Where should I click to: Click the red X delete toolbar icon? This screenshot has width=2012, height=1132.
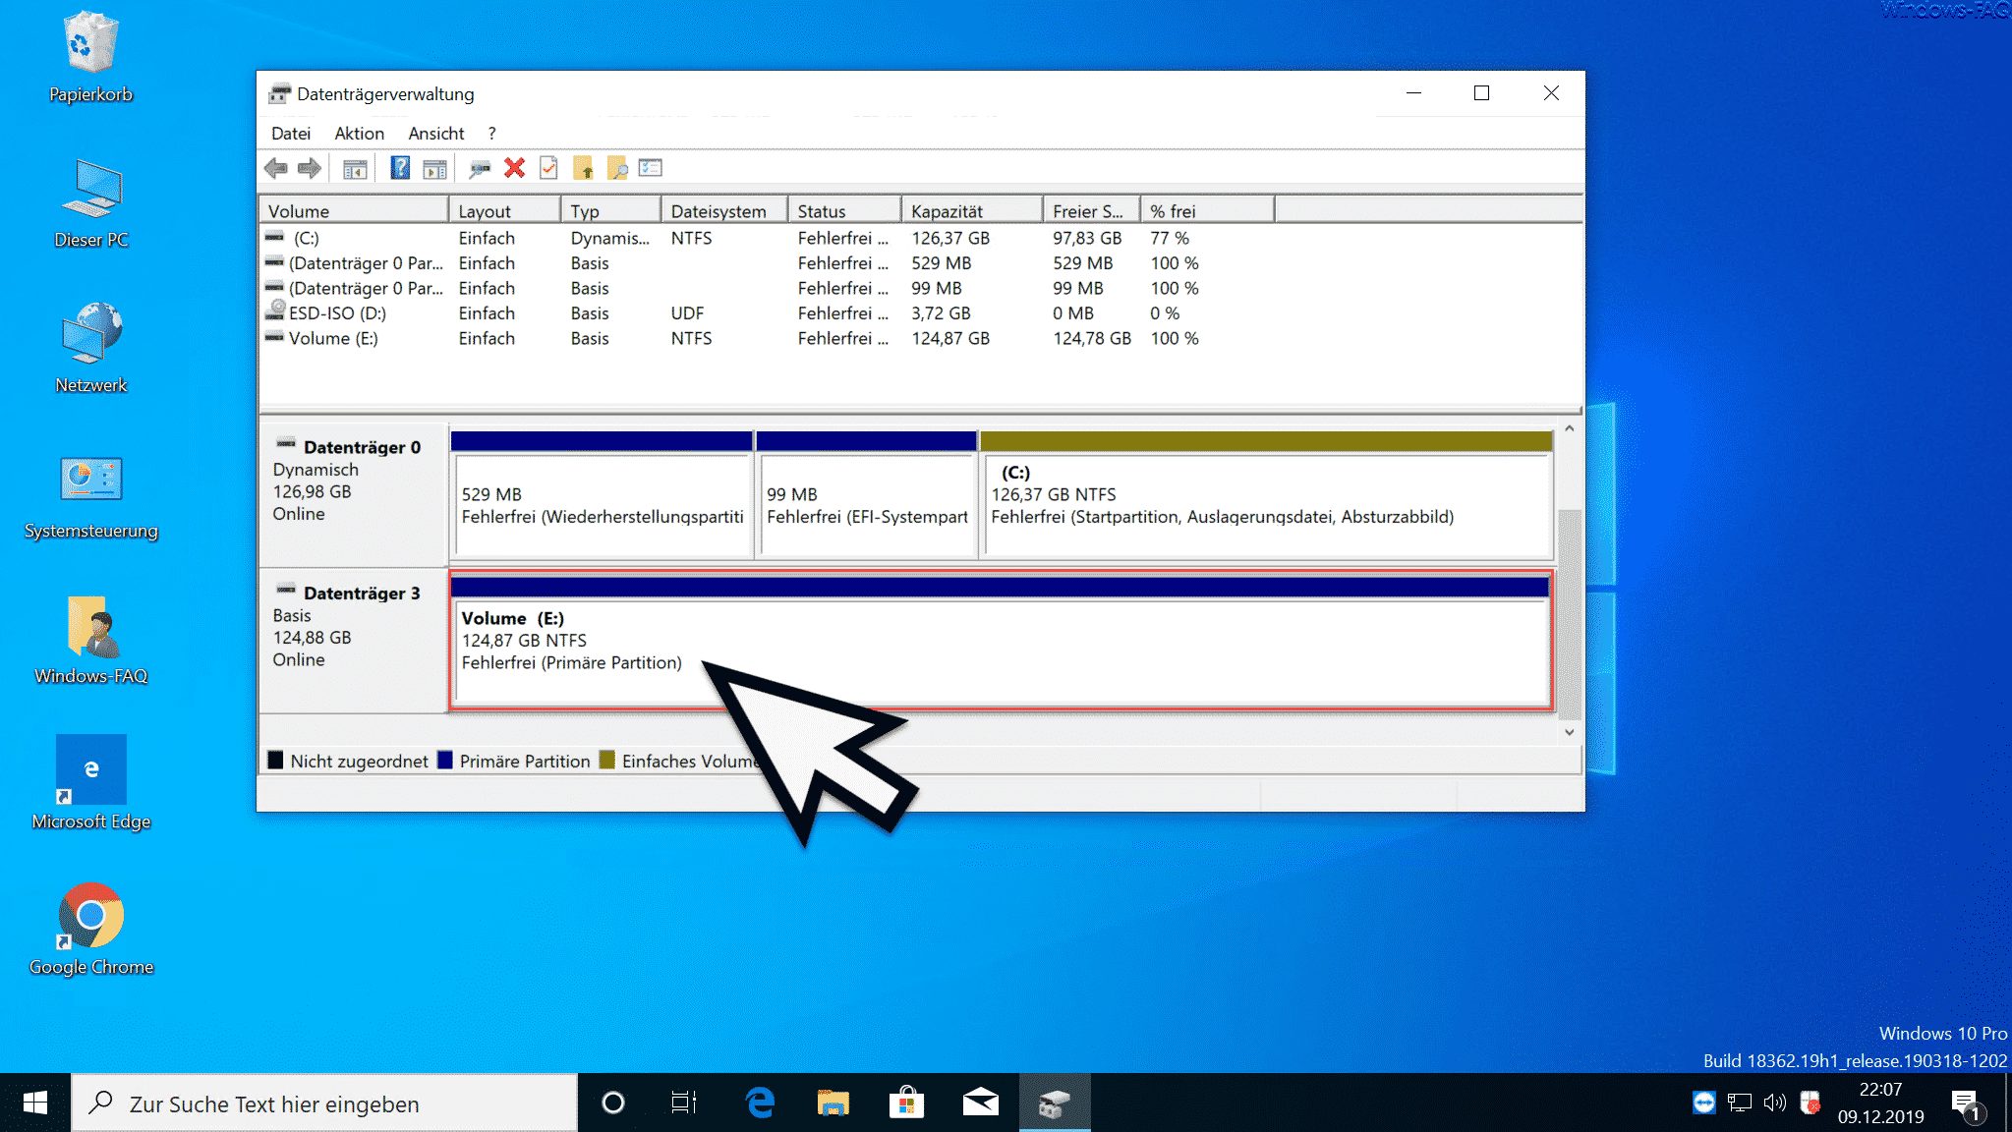[514, 168]
